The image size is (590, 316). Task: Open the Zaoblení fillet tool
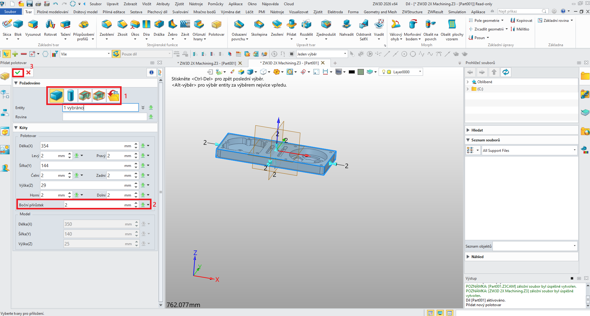(107, 28)
